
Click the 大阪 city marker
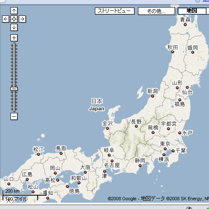coord(85,172)
